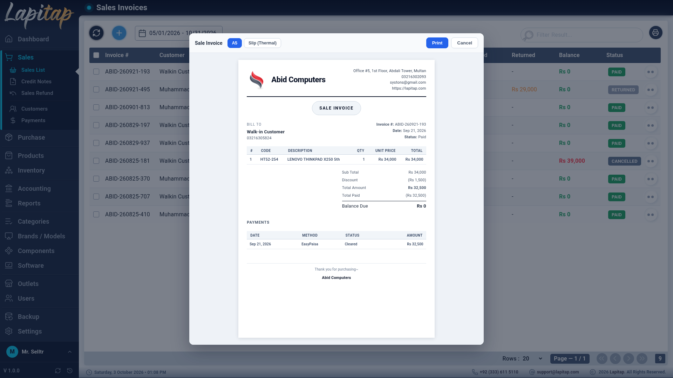This screenshot has height=378, width=673.
Task: Check the box for invoice ABID-260825-410
Action: pos(96,214)
